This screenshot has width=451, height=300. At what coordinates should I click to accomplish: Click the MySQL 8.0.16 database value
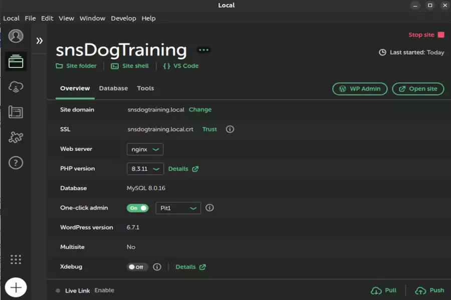click(146, 188)
